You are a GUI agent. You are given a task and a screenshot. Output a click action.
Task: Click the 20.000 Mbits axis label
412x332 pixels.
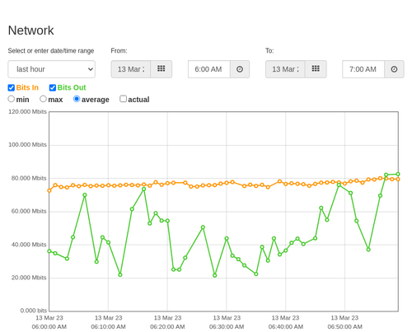pyautogui.click(x=29, y=278)
